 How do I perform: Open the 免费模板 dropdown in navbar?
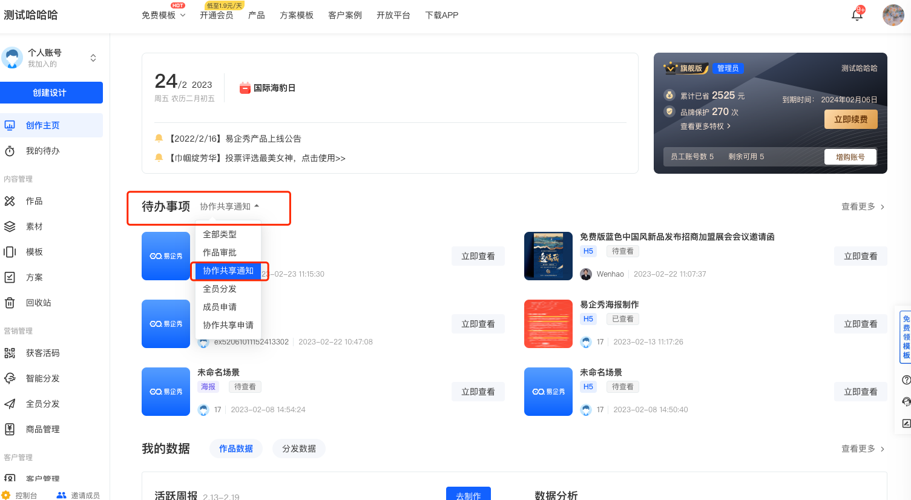(163, 15)
